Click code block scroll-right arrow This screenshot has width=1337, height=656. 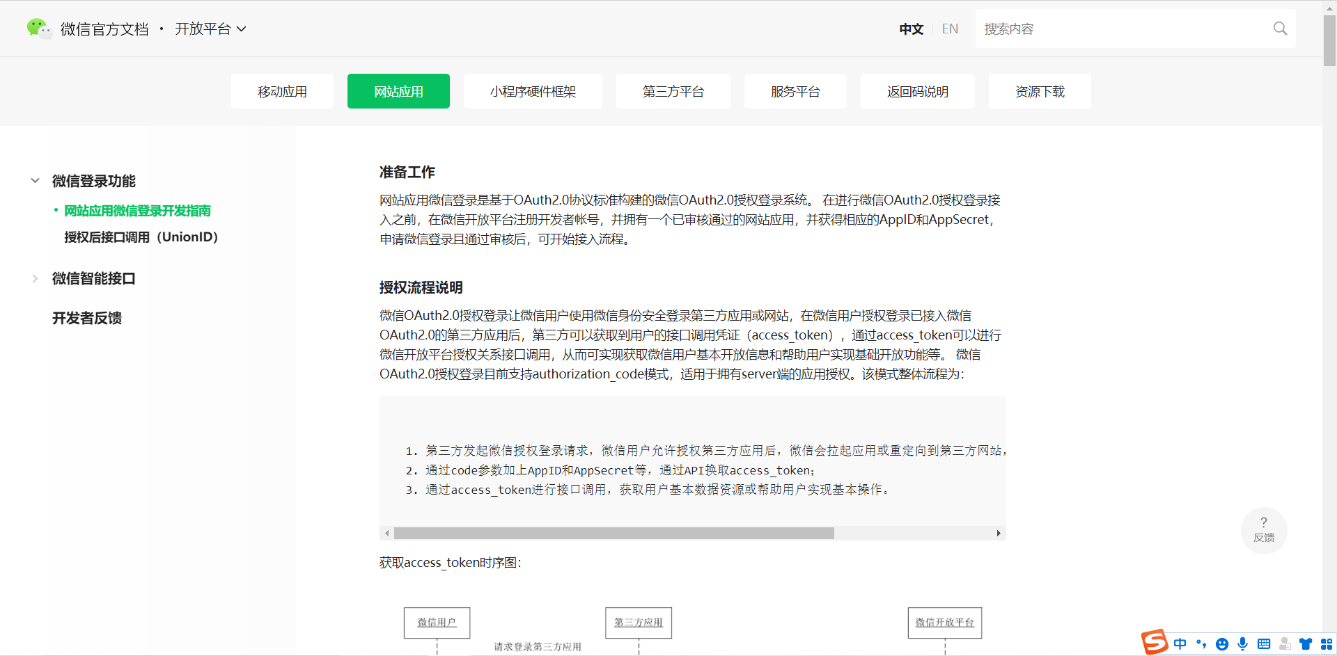pyautogui.click(x=999, y=533)
